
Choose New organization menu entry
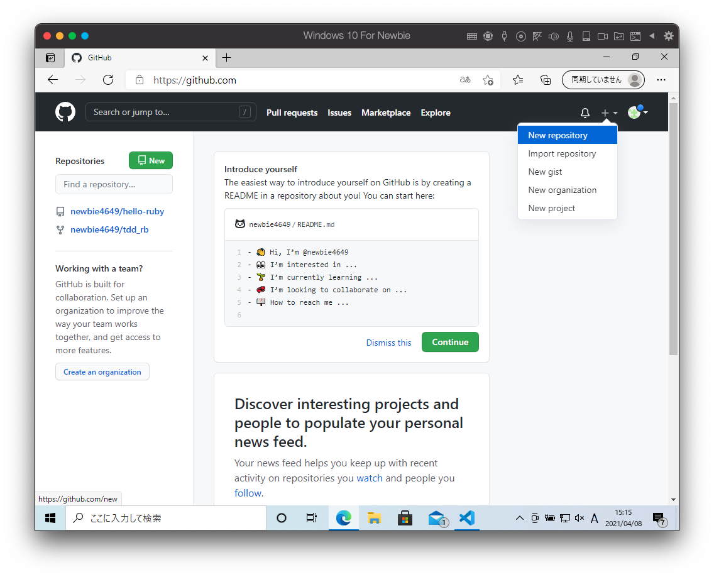pos(568,190)
